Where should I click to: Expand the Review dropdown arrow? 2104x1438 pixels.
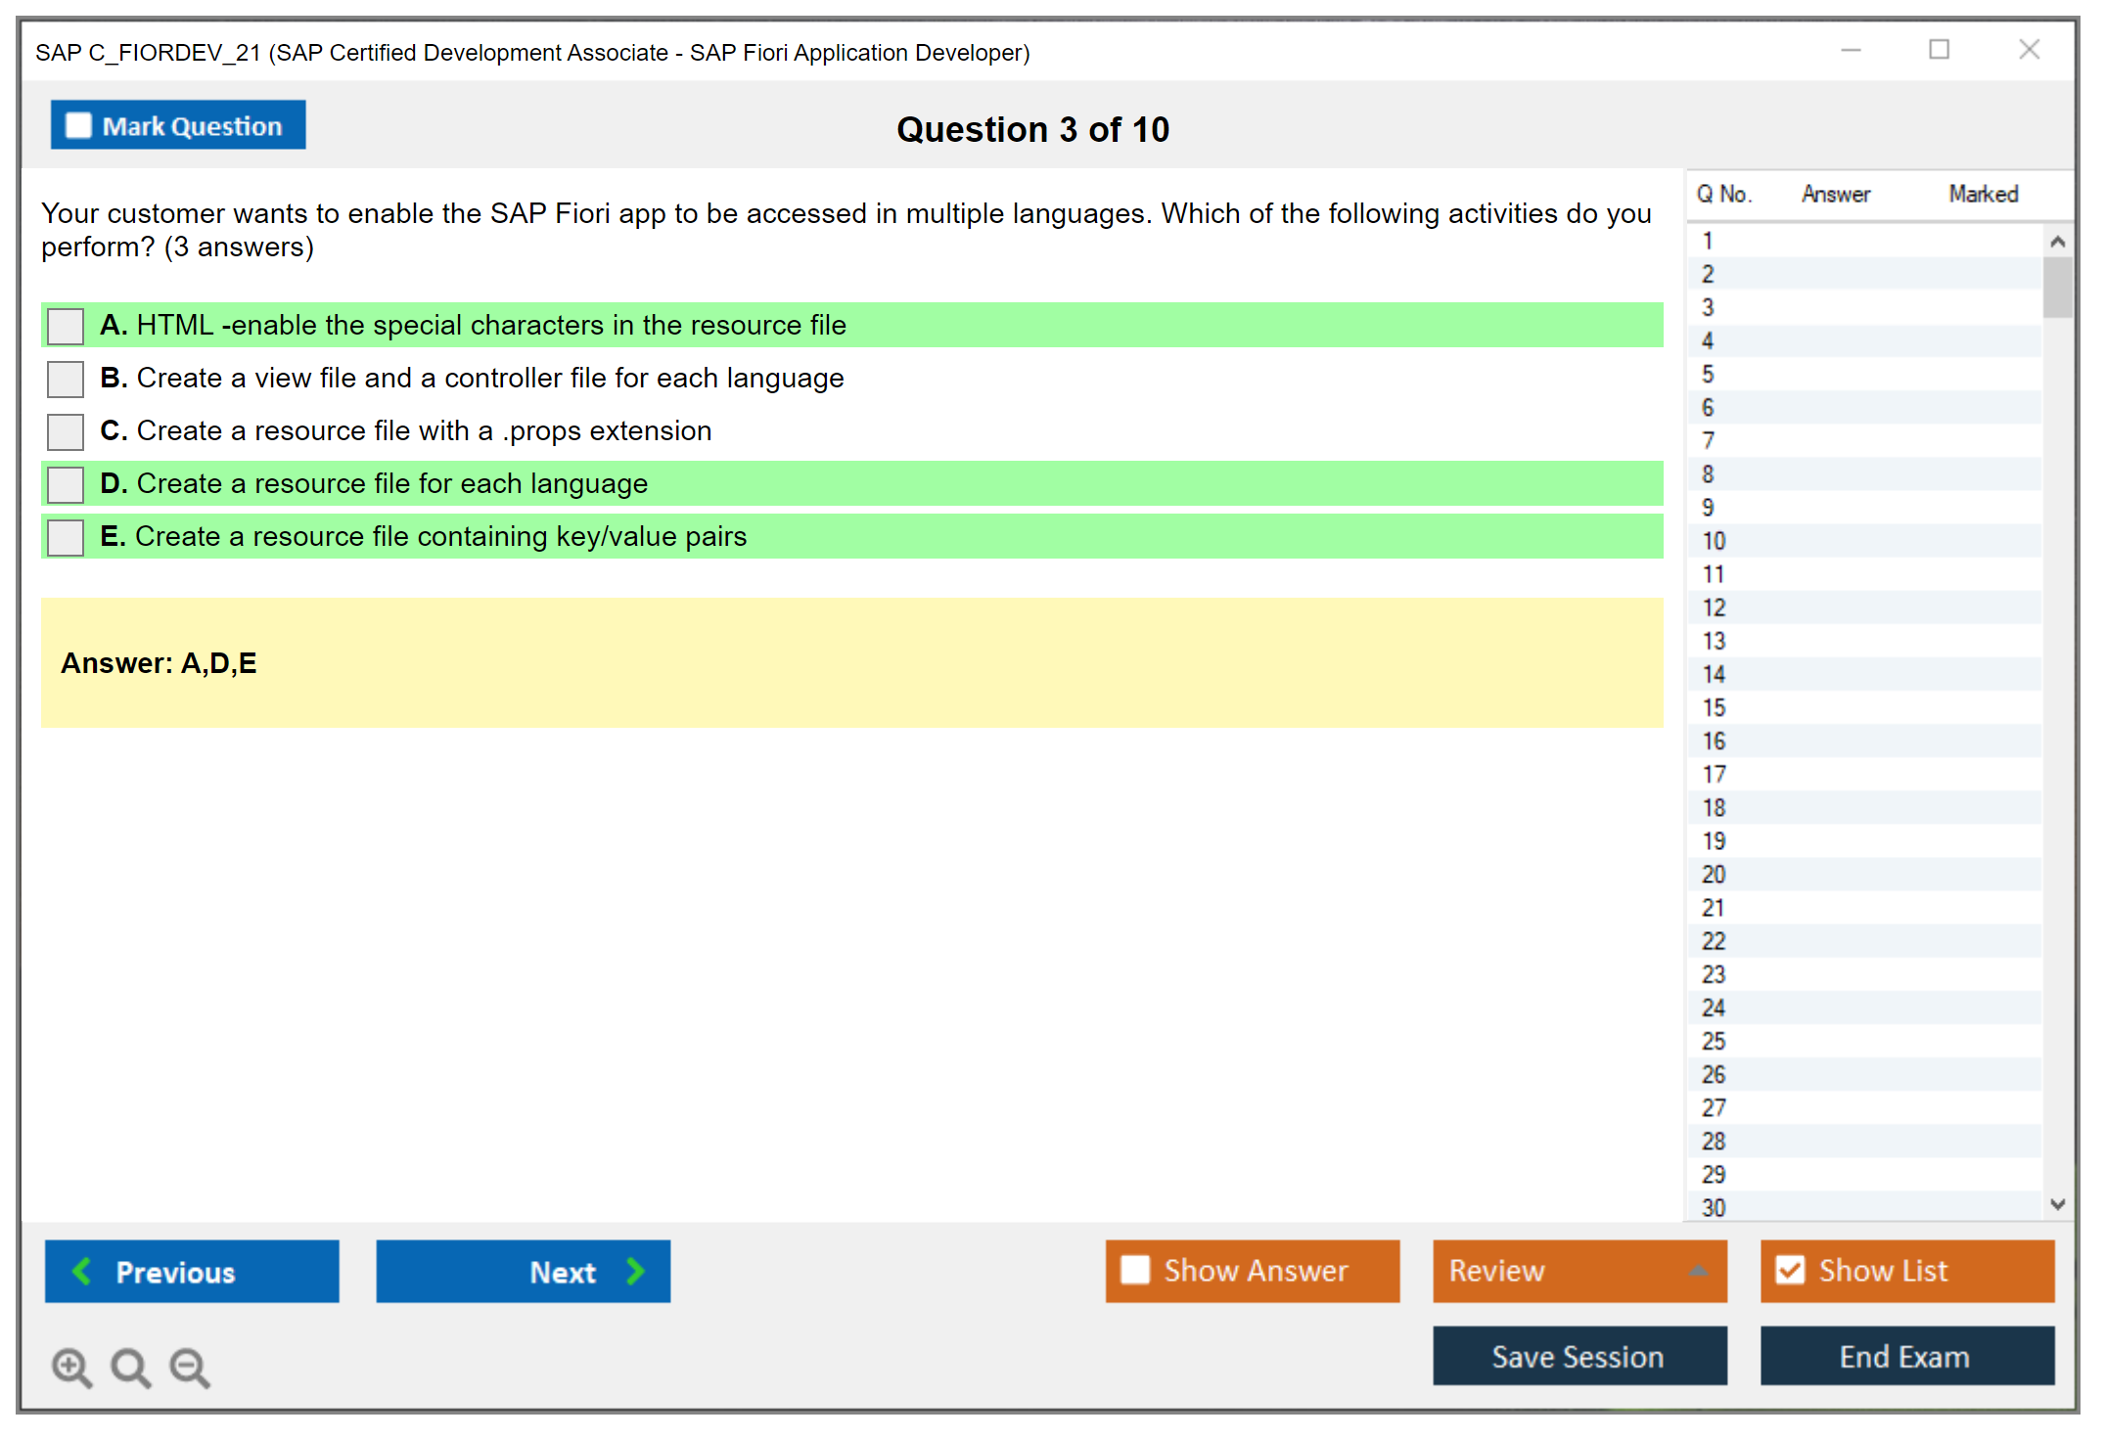1698,1271
